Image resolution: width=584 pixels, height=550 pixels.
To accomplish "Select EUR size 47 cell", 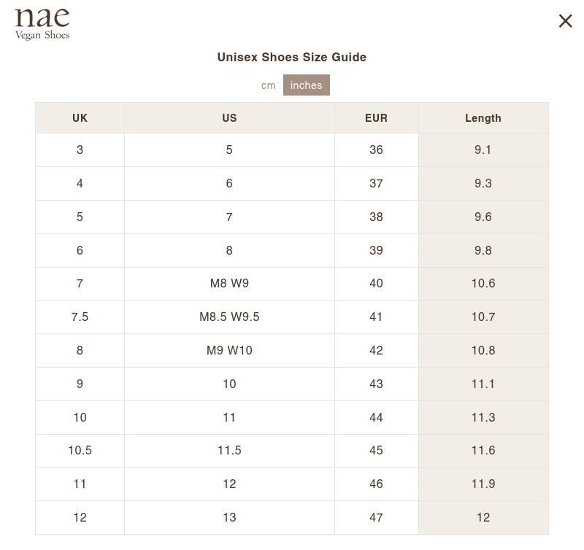I will (x=376, y=517).
